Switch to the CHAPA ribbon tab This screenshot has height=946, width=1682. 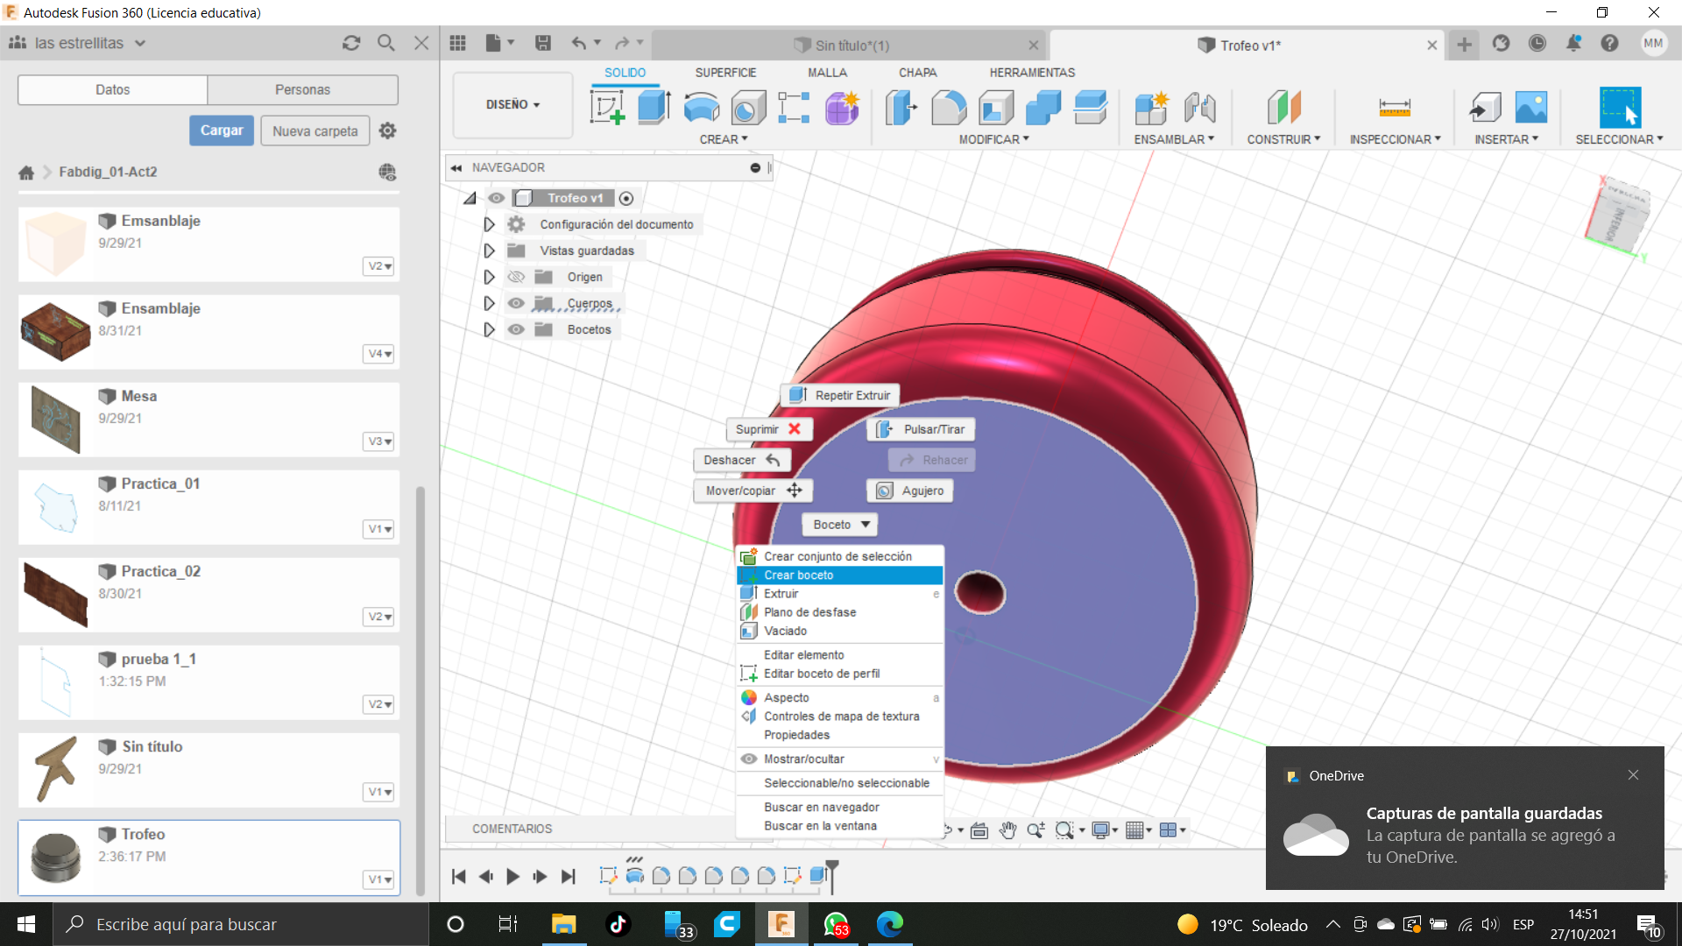(x=917, y=73)
